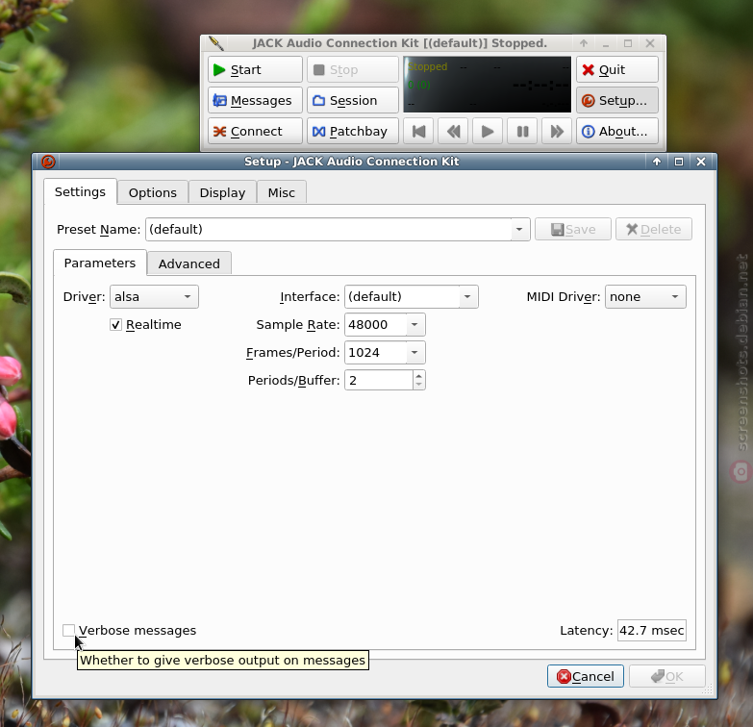Viewport: 753px width, 727px height.
Task: Click in the Frames/Period 1024 field
Action: (376, 353)
